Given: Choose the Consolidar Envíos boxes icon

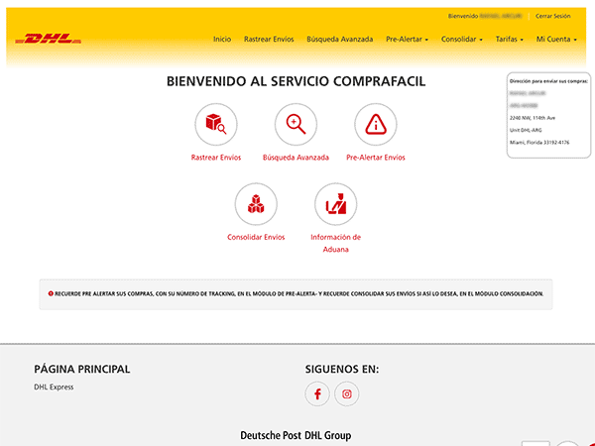Looking at the screenshot, I should tap(256, 204).
